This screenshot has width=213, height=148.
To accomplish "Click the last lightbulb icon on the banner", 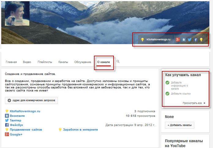I will (x=201, y=39).
